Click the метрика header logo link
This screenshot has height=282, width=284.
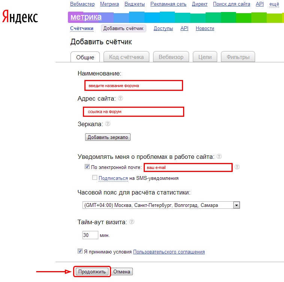coord(86,17)
